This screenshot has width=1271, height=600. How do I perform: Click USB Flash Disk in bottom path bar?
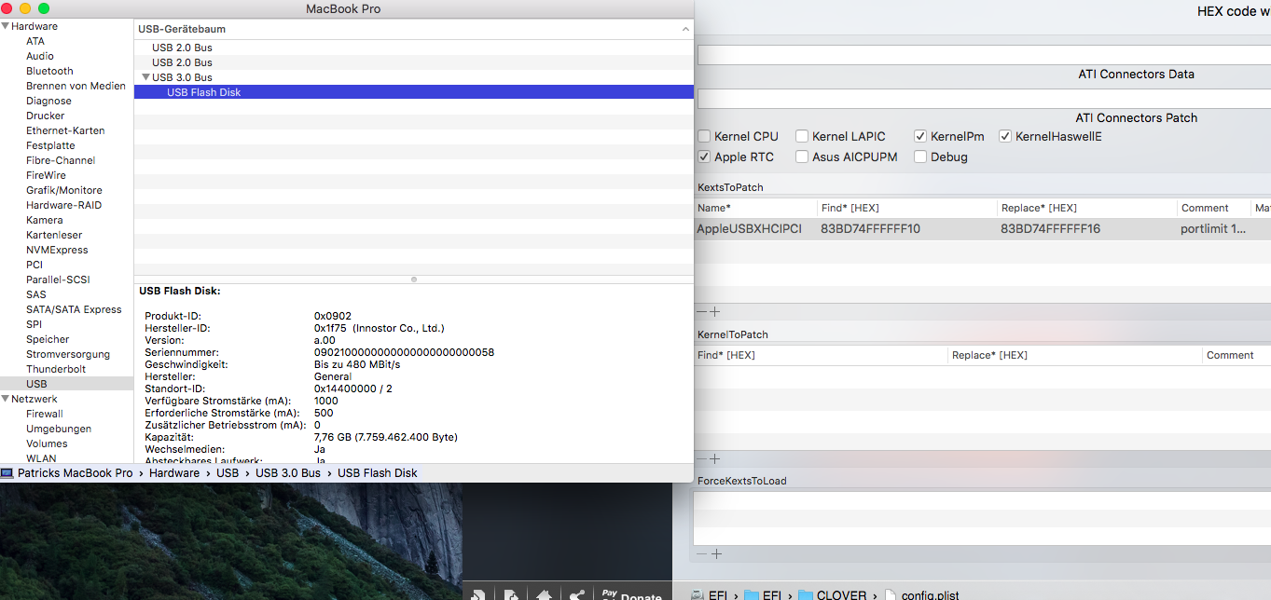[378, 473]
